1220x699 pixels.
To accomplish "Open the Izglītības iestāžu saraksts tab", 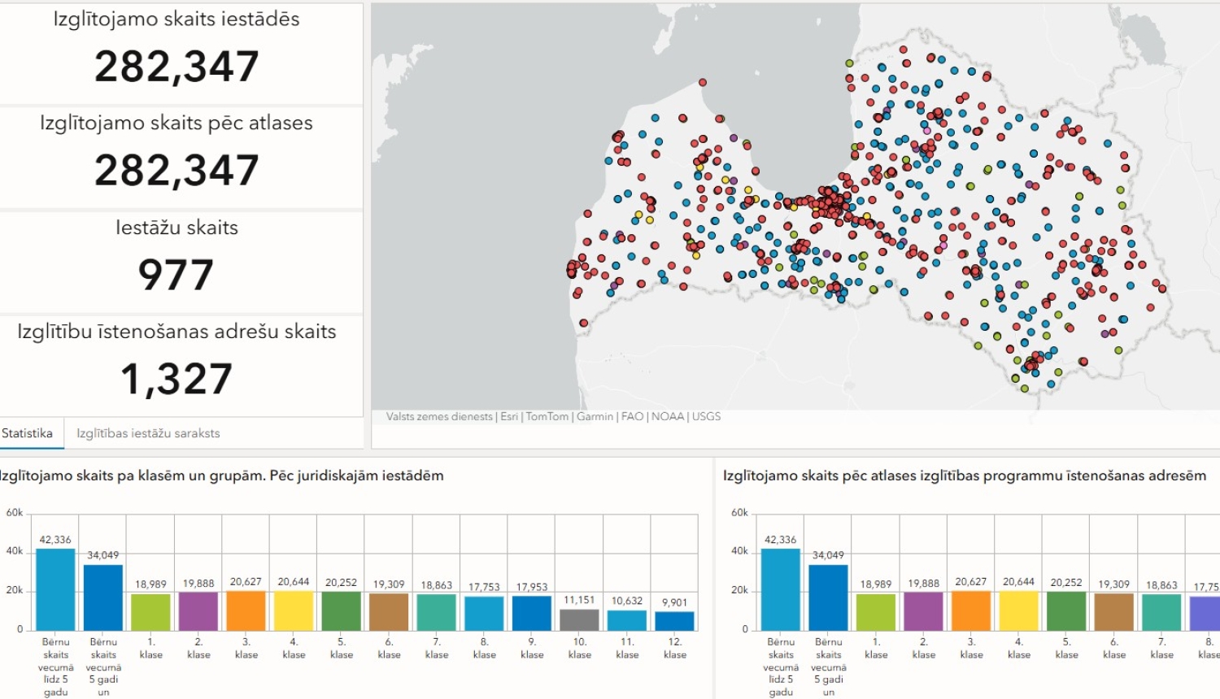I will [x=148, y=433].
